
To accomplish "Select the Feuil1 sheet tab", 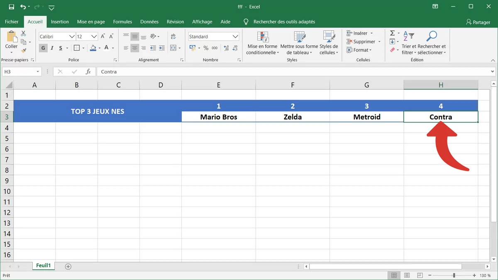I will coord(43,265).
